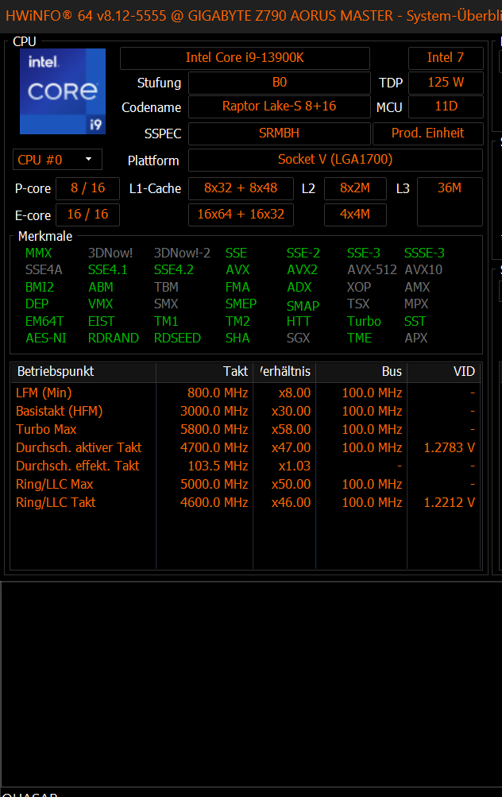
Task: Click the P-core 8 / 16 value
Action: pyautogui.click(x=87, y=188)
